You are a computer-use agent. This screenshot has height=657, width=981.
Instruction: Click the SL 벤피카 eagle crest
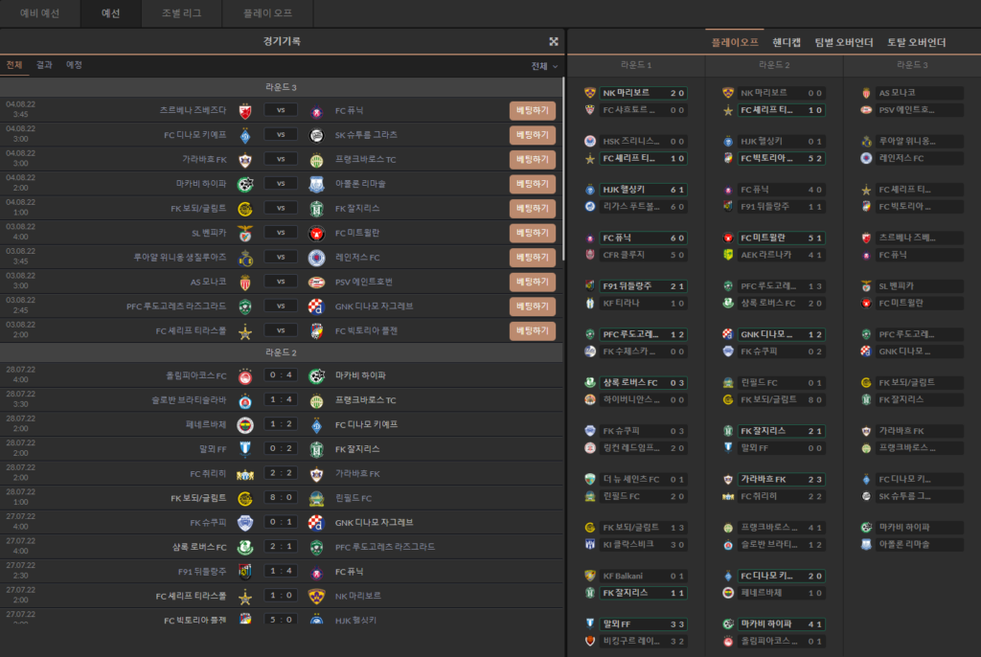245,233
